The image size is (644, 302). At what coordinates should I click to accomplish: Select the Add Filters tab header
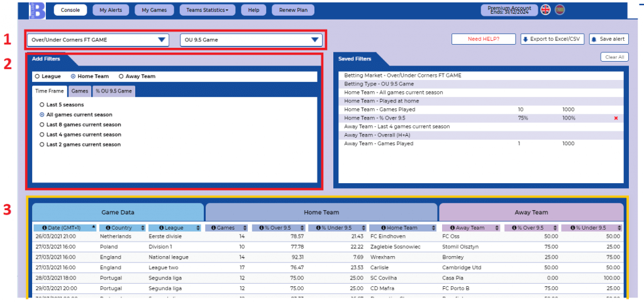pos(47,59)
